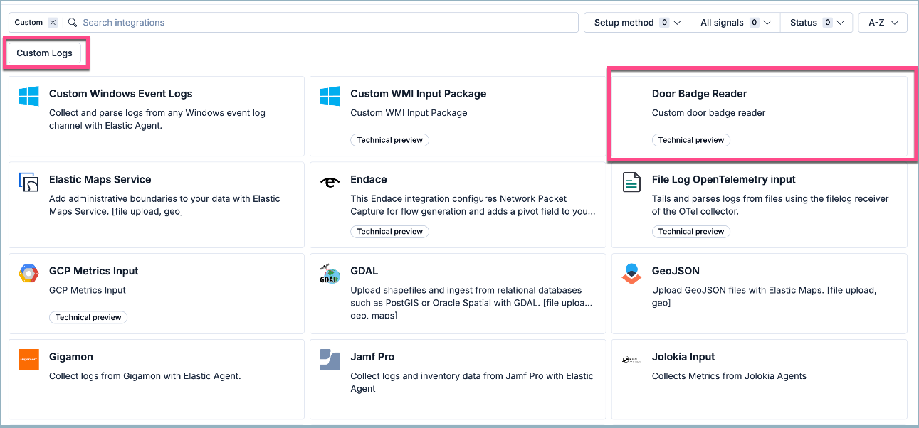Click the Windows logo on Custom Windows Event Logs
919x428 pixels.
click(28, 97)
